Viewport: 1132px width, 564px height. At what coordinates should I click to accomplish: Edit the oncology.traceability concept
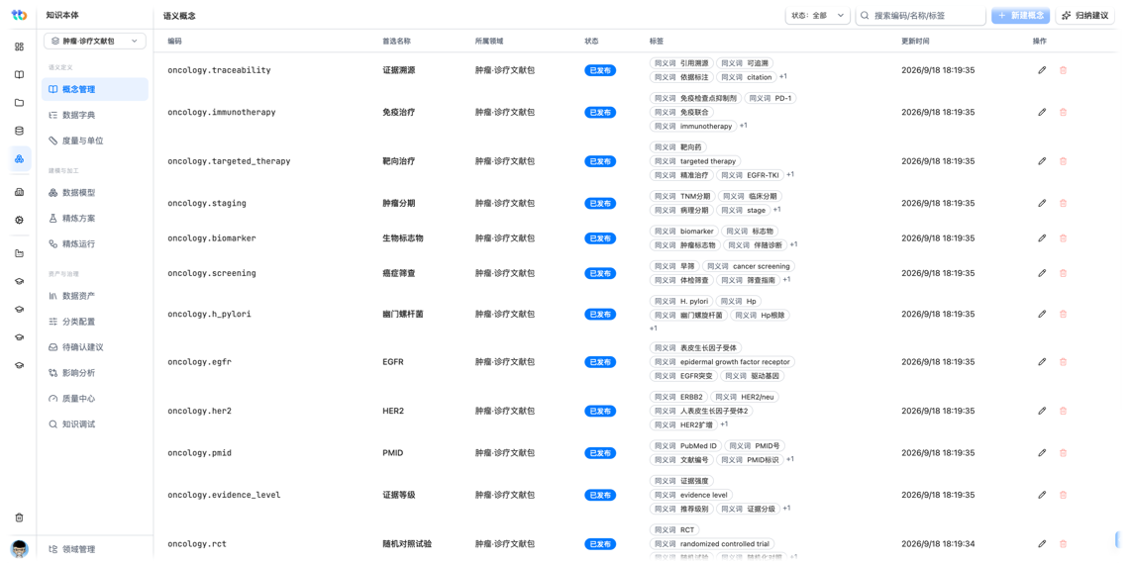click(1042, 70)
